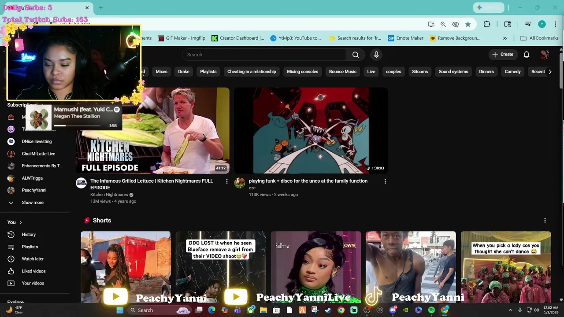Open Chrome three-dot menu

555,24
